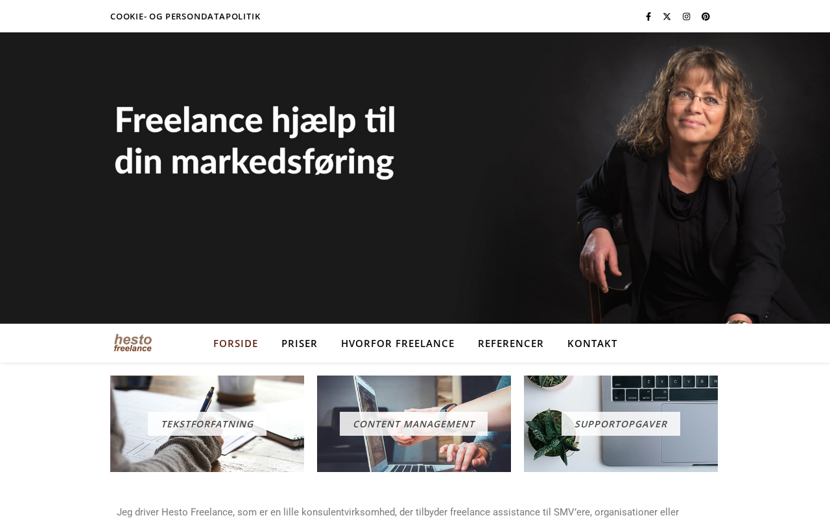This screenshot has height=518, width=830.
Task: Open the Referencer menu item
Action: (511, 343)
